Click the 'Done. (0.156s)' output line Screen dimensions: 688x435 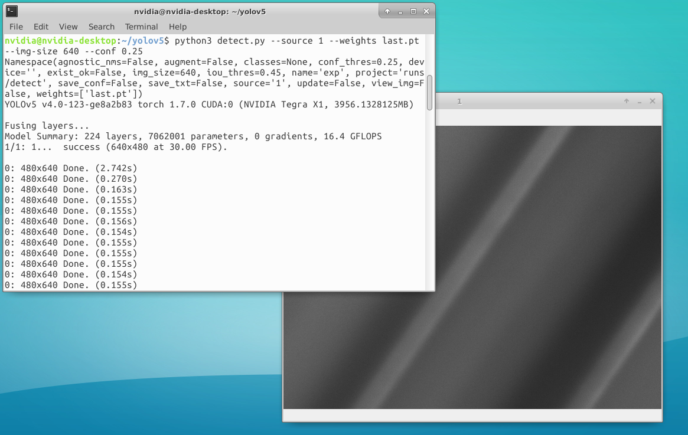tap(71, 221)
